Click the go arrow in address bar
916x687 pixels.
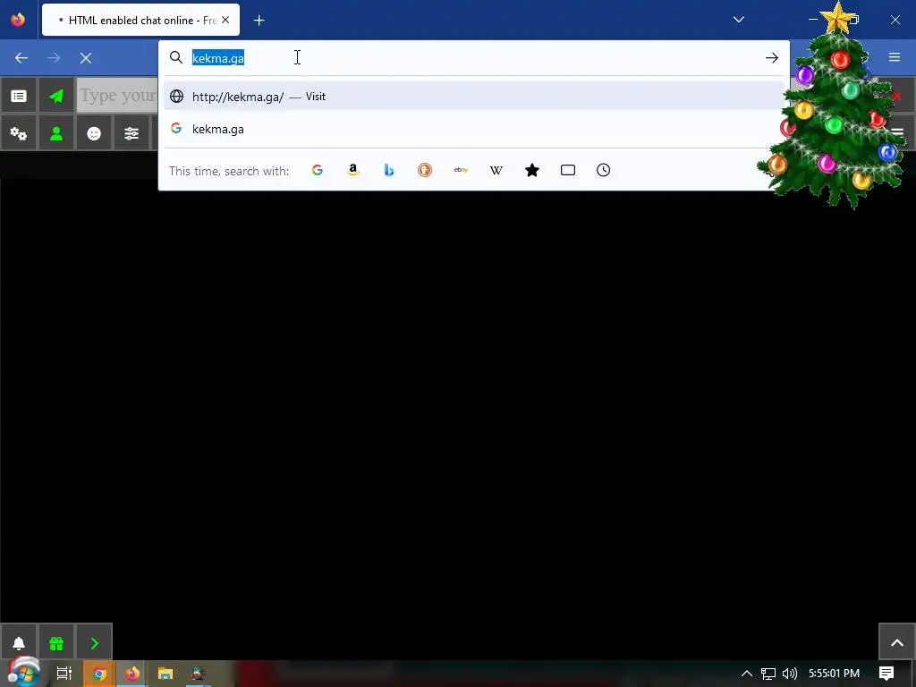pos(772,58)
